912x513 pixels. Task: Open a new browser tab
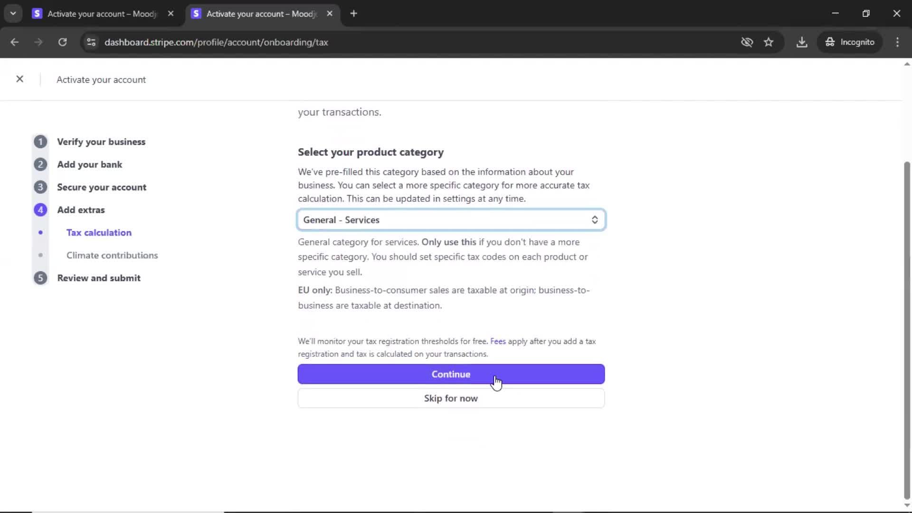(353, 14)
